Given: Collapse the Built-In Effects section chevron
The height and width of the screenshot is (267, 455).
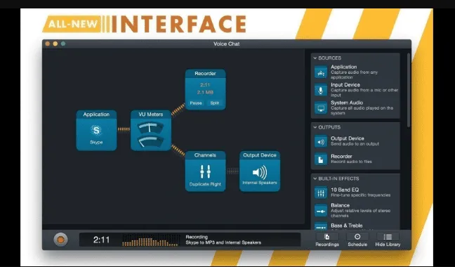Looking at the screenshot, I should (315, 178).
